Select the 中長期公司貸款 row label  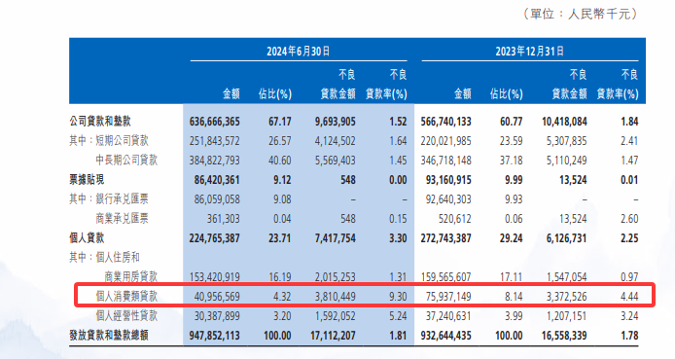pyautogui.click(x=126, y=161)
